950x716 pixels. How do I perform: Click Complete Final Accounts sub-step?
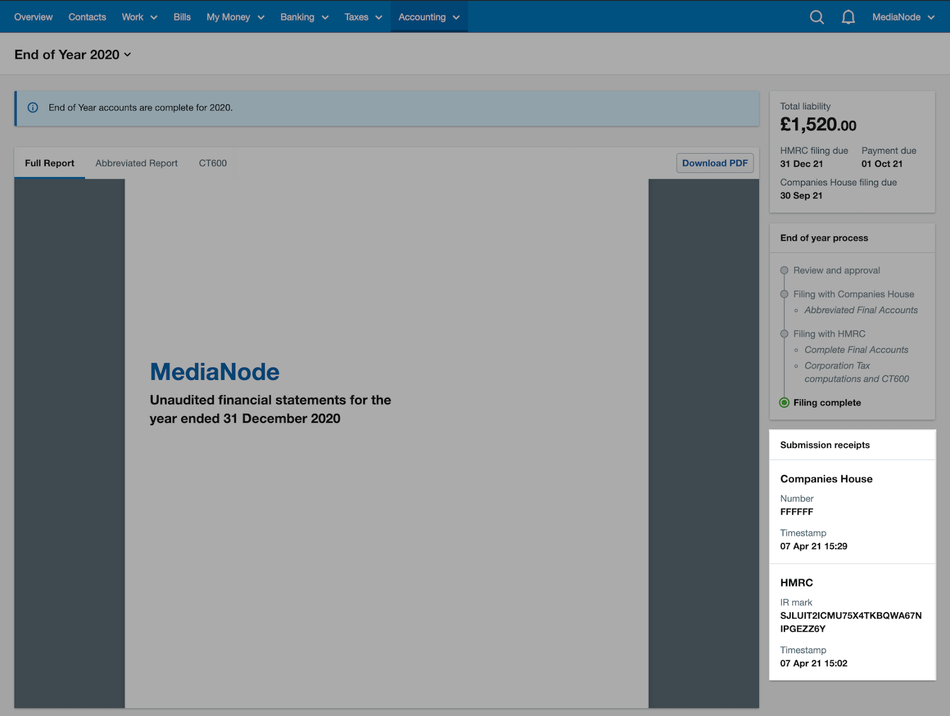[x=856, y=350]
